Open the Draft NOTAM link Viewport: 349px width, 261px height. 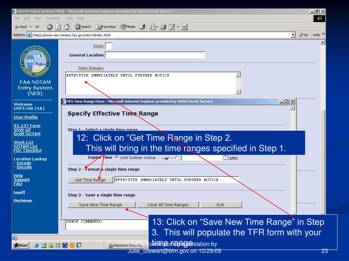[x=27, y=134]
